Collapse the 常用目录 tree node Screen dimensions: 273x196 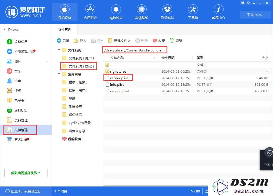(59, 74)
